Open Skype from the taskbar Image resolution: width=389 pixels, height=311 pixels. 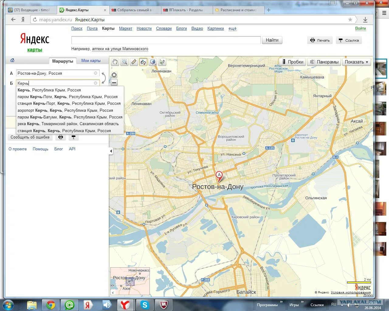(x=145, y=305)
